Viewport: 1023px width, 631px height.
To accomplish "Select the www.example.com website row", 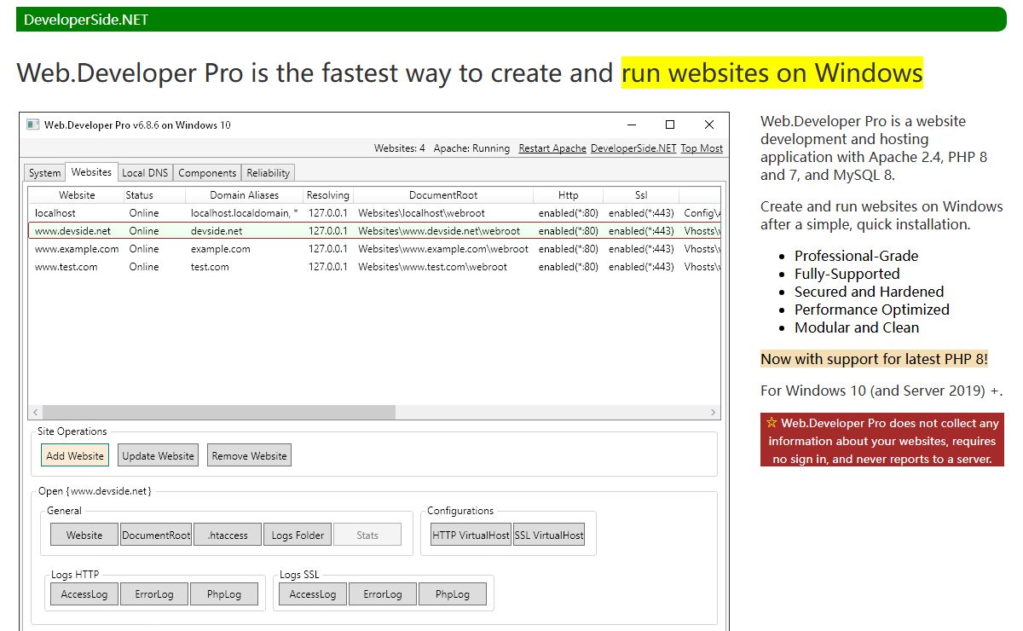I will point(375,249).
